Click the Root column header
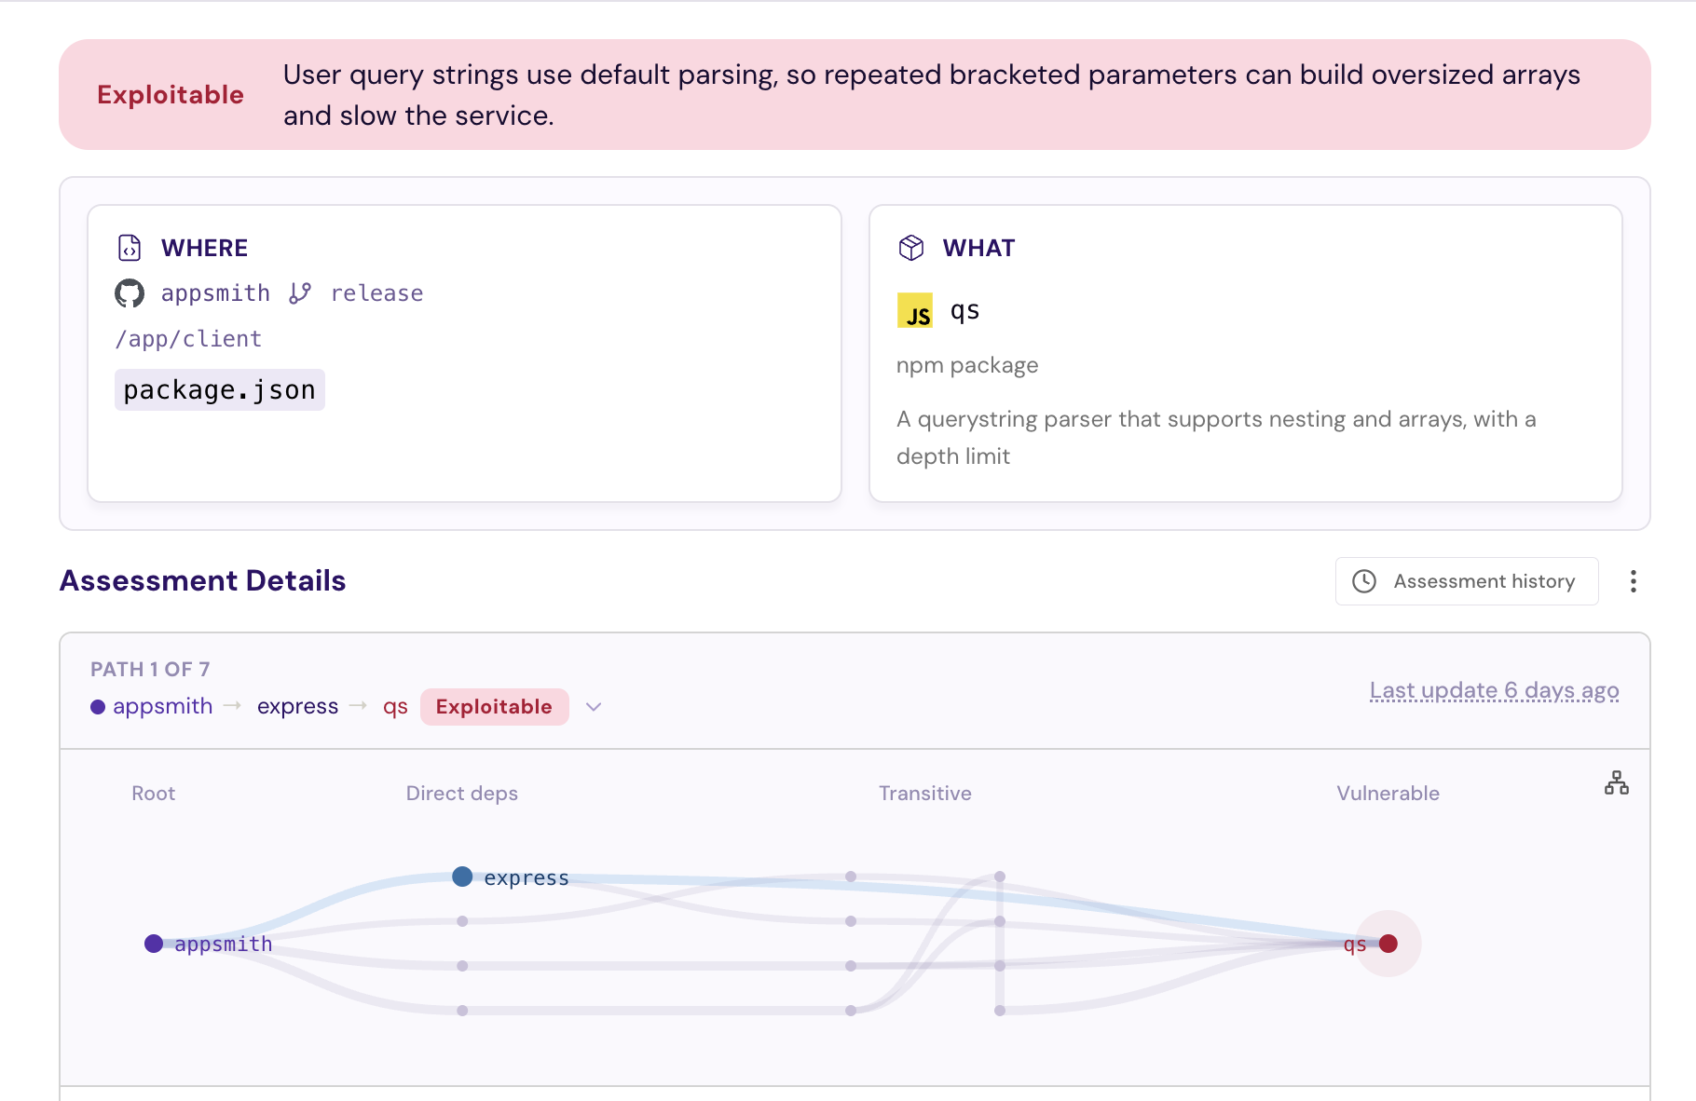Viewport: 1696px width, 1101px height. pyautogui.click(x=154, y=794)
